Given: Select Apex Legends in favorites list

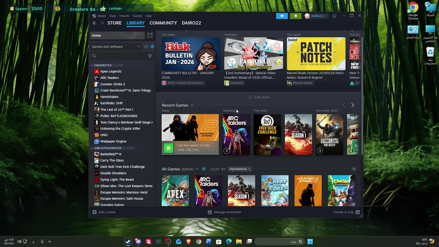Looking at the screenshot, I should (111, 71).
